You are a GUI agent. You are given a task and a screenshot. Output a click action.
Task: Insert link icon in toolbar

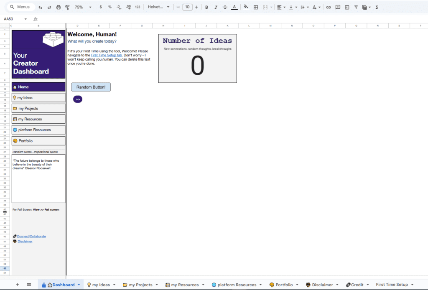point(329,8)
